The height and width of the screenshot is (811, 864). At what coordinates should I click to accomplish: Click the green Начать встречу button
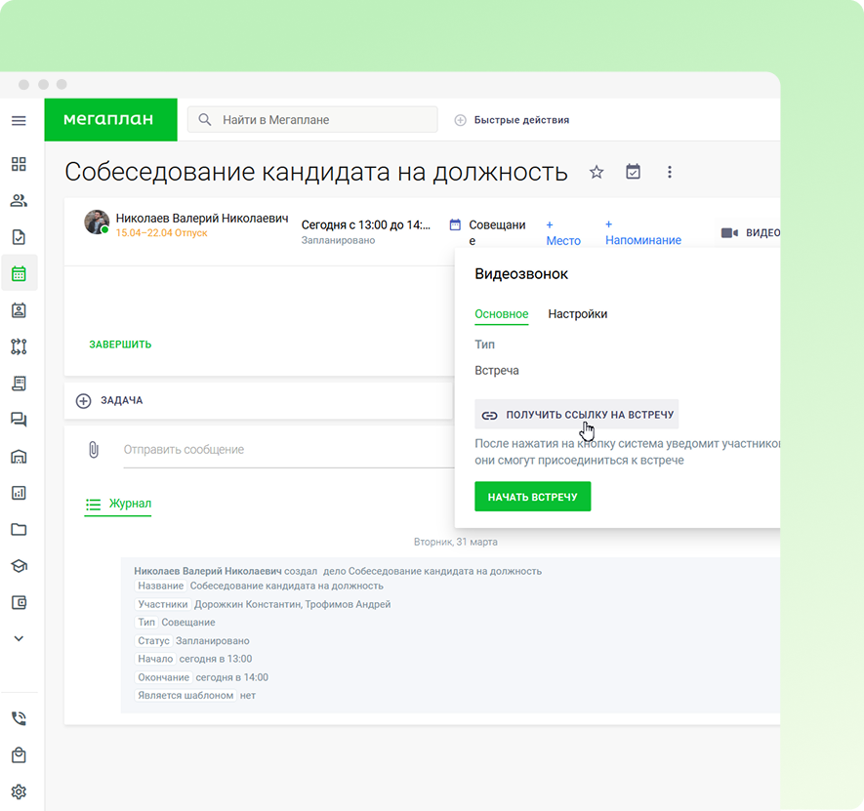[532, 497]
